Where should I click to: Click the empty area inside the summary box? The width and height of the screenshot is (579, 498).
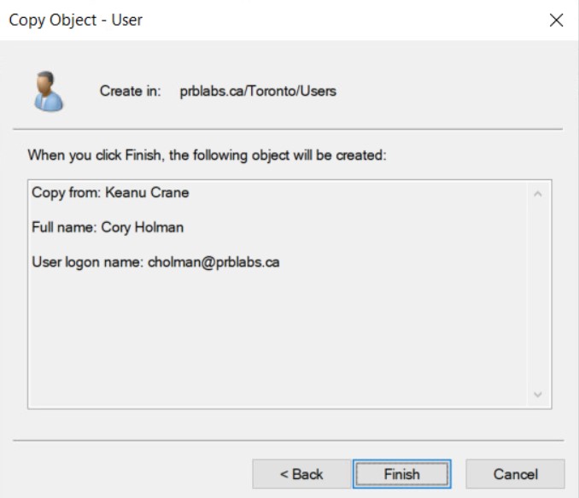click(x=273, y=342)
